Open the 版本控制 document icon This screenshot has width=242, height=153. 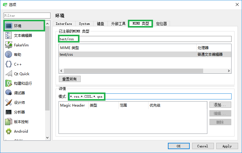pyautogui.click(x=8, y=122)
